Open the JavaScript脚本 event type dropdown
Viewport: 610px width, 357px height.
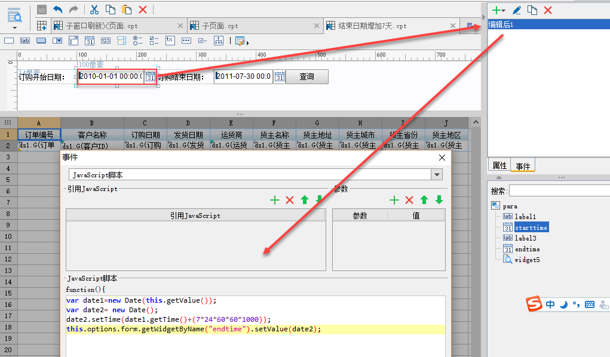[437, 174]
